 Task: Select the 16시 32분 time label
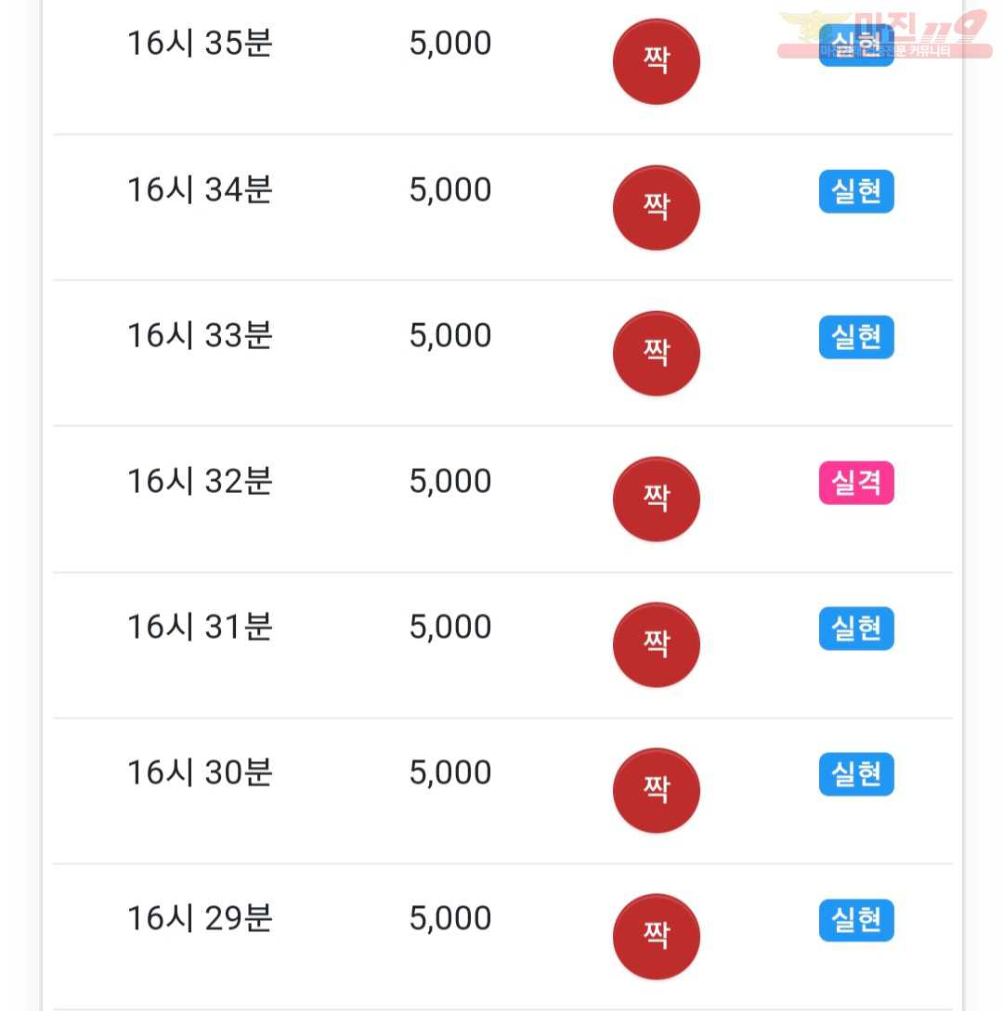click(x=200, y=481)
